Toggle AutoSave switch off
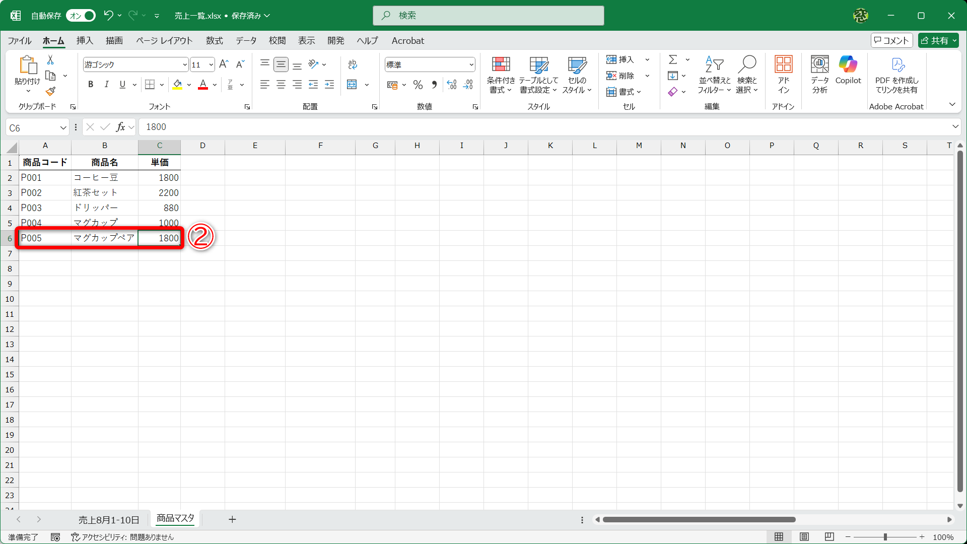 pyautogui.click(x=81, y=16)
